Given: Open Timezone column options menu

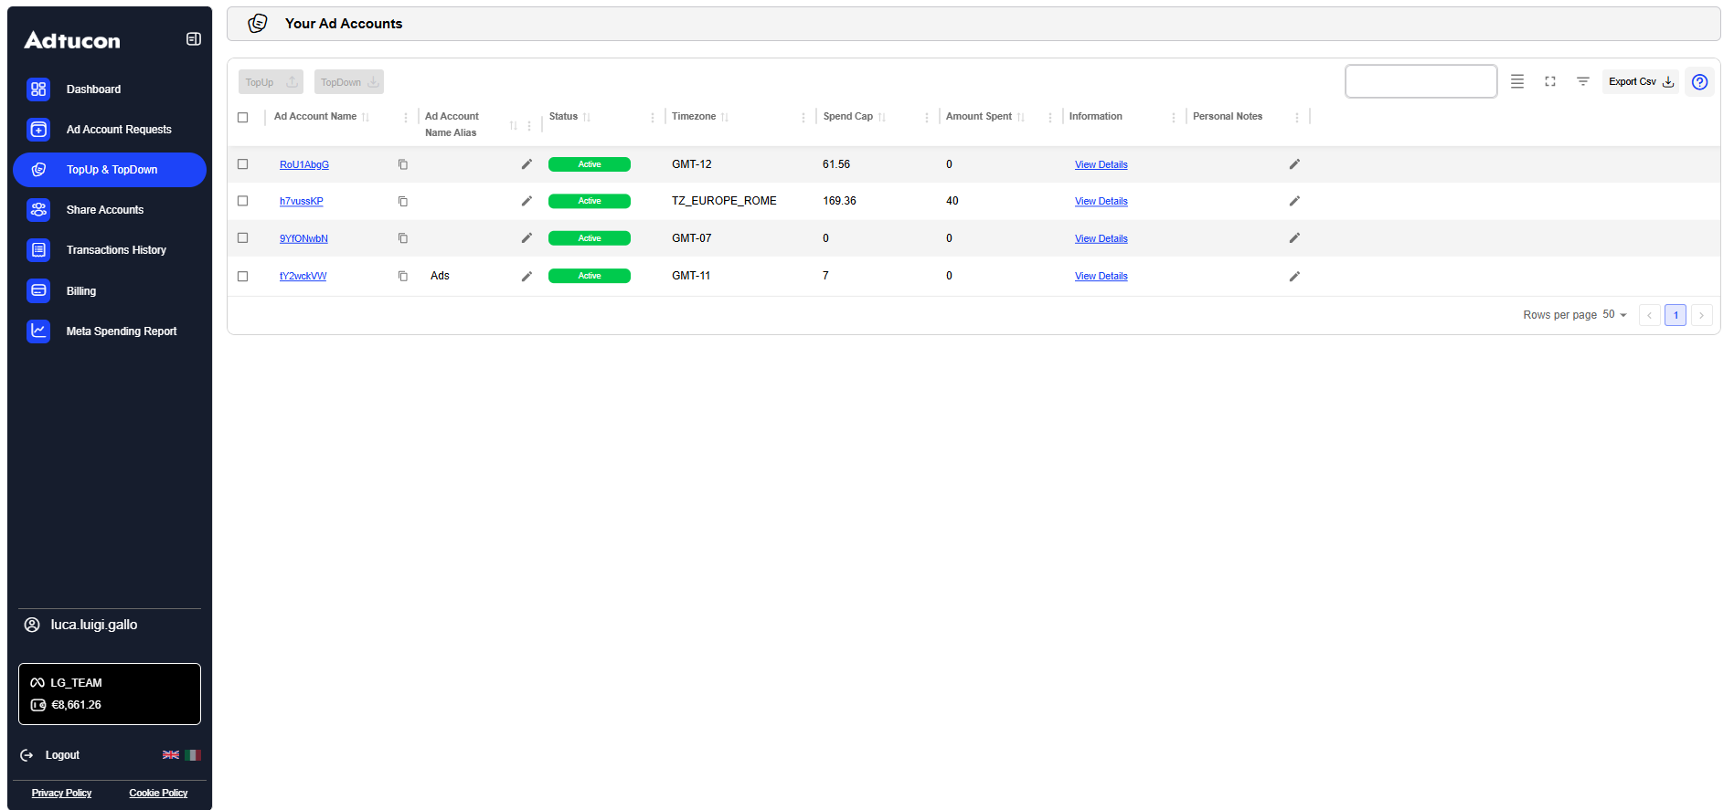Looking at the screenshot, I should point(803,117).
